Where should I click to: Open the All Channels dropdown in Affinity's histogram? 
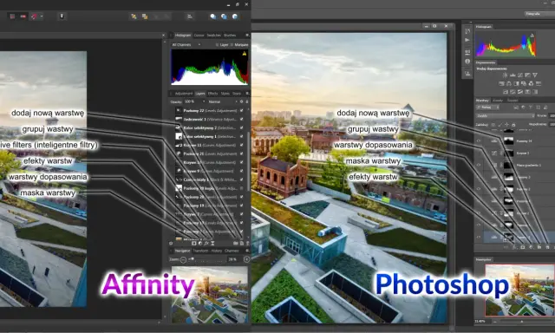(186, 45)
